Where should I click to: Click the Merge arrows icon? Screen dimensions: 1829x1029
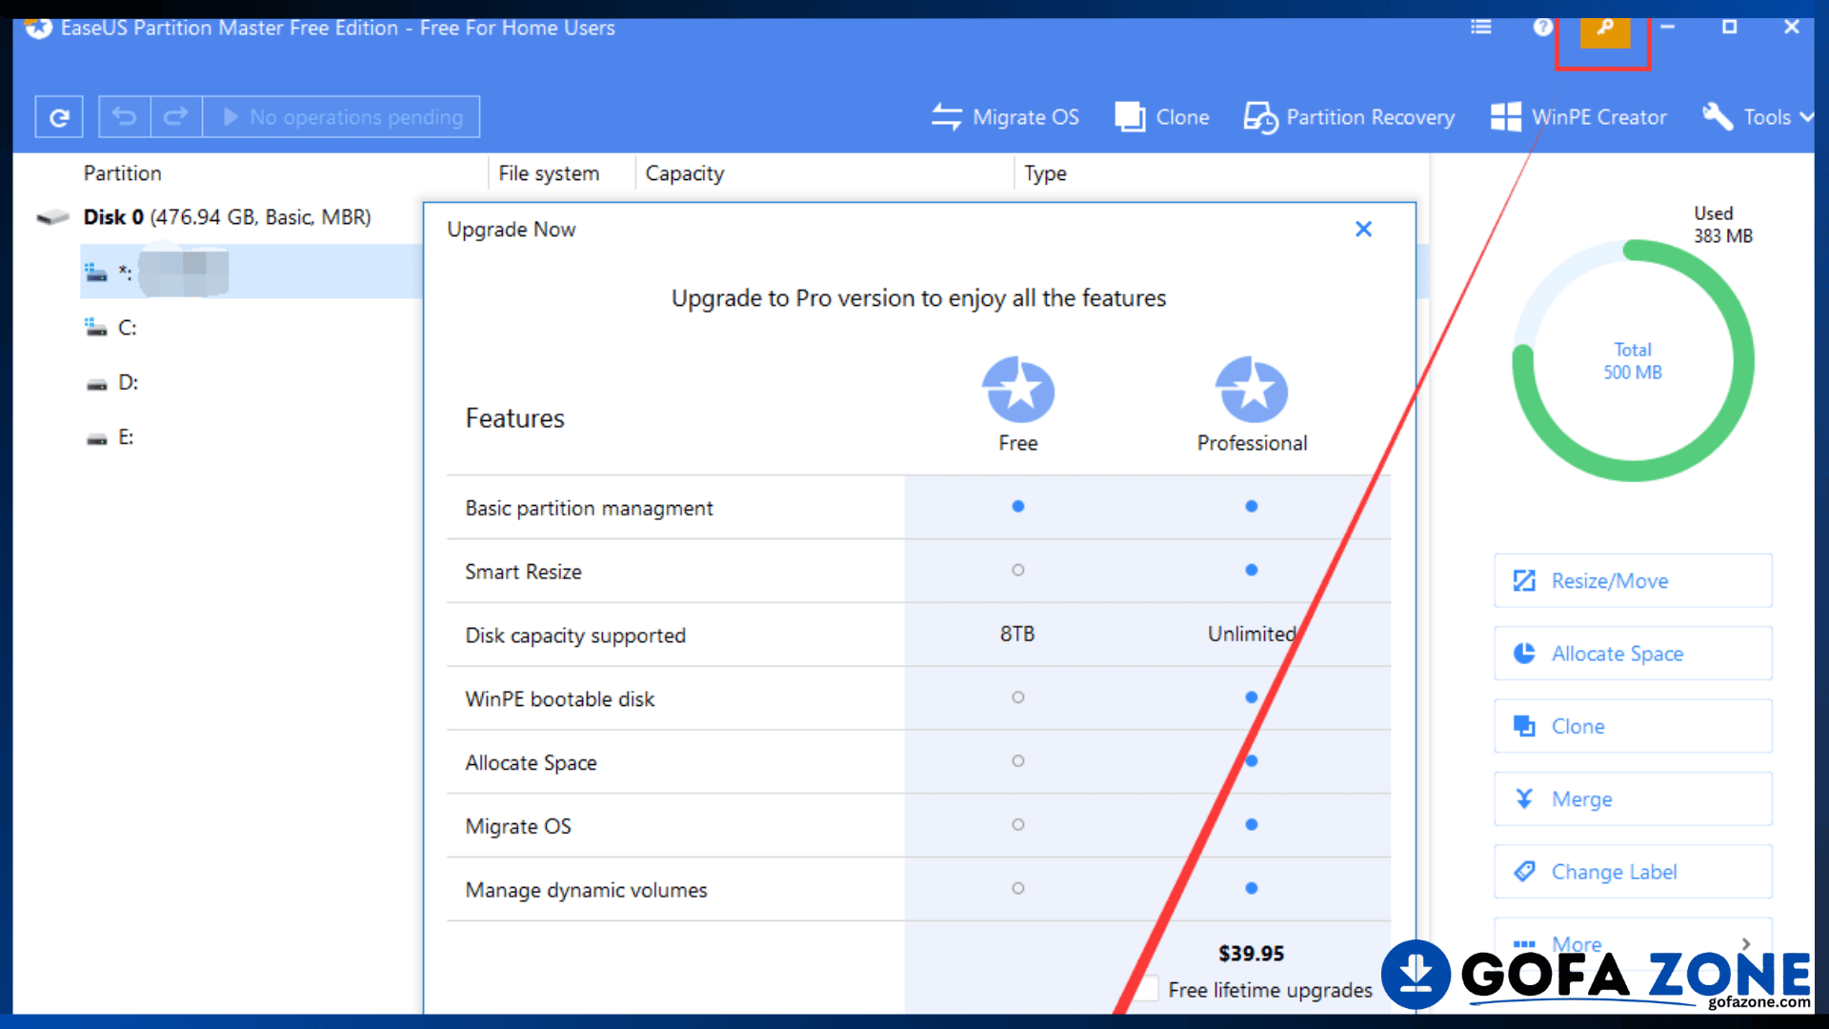click(1524, 798)
